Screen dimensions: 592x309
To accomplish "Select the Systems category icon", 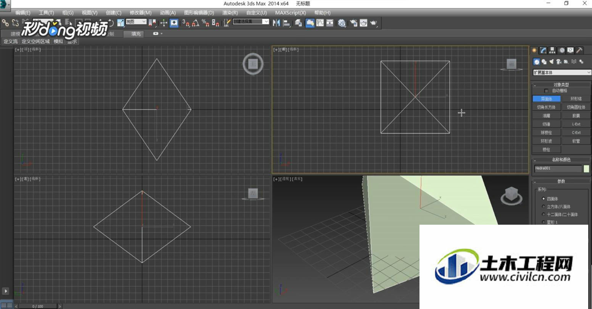I will (581, 62).
